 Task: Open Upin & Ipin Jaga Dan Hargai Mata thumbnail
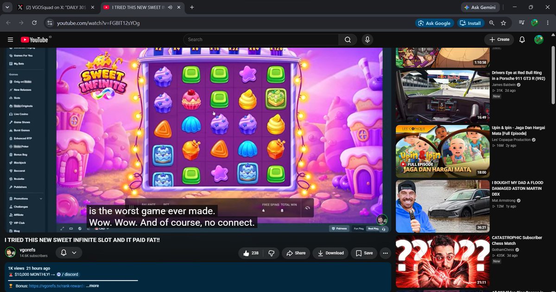442,151
